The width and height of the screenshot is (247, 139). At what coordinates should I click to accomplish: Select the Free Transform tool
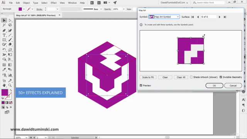click(x=10, y=55)
